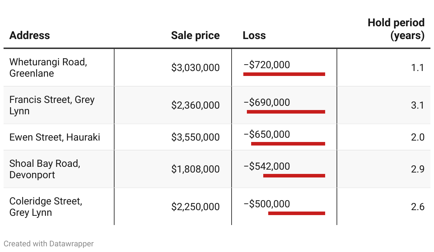Open the Created with Datawrapper link
Viewport: 434px width, 252px height.
[49, 244]
